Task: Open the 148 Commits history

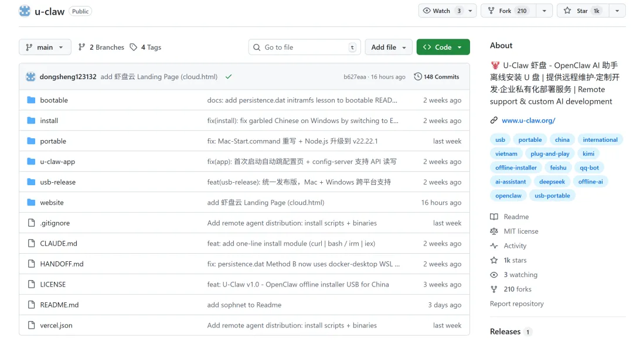Action: (437, 77)
